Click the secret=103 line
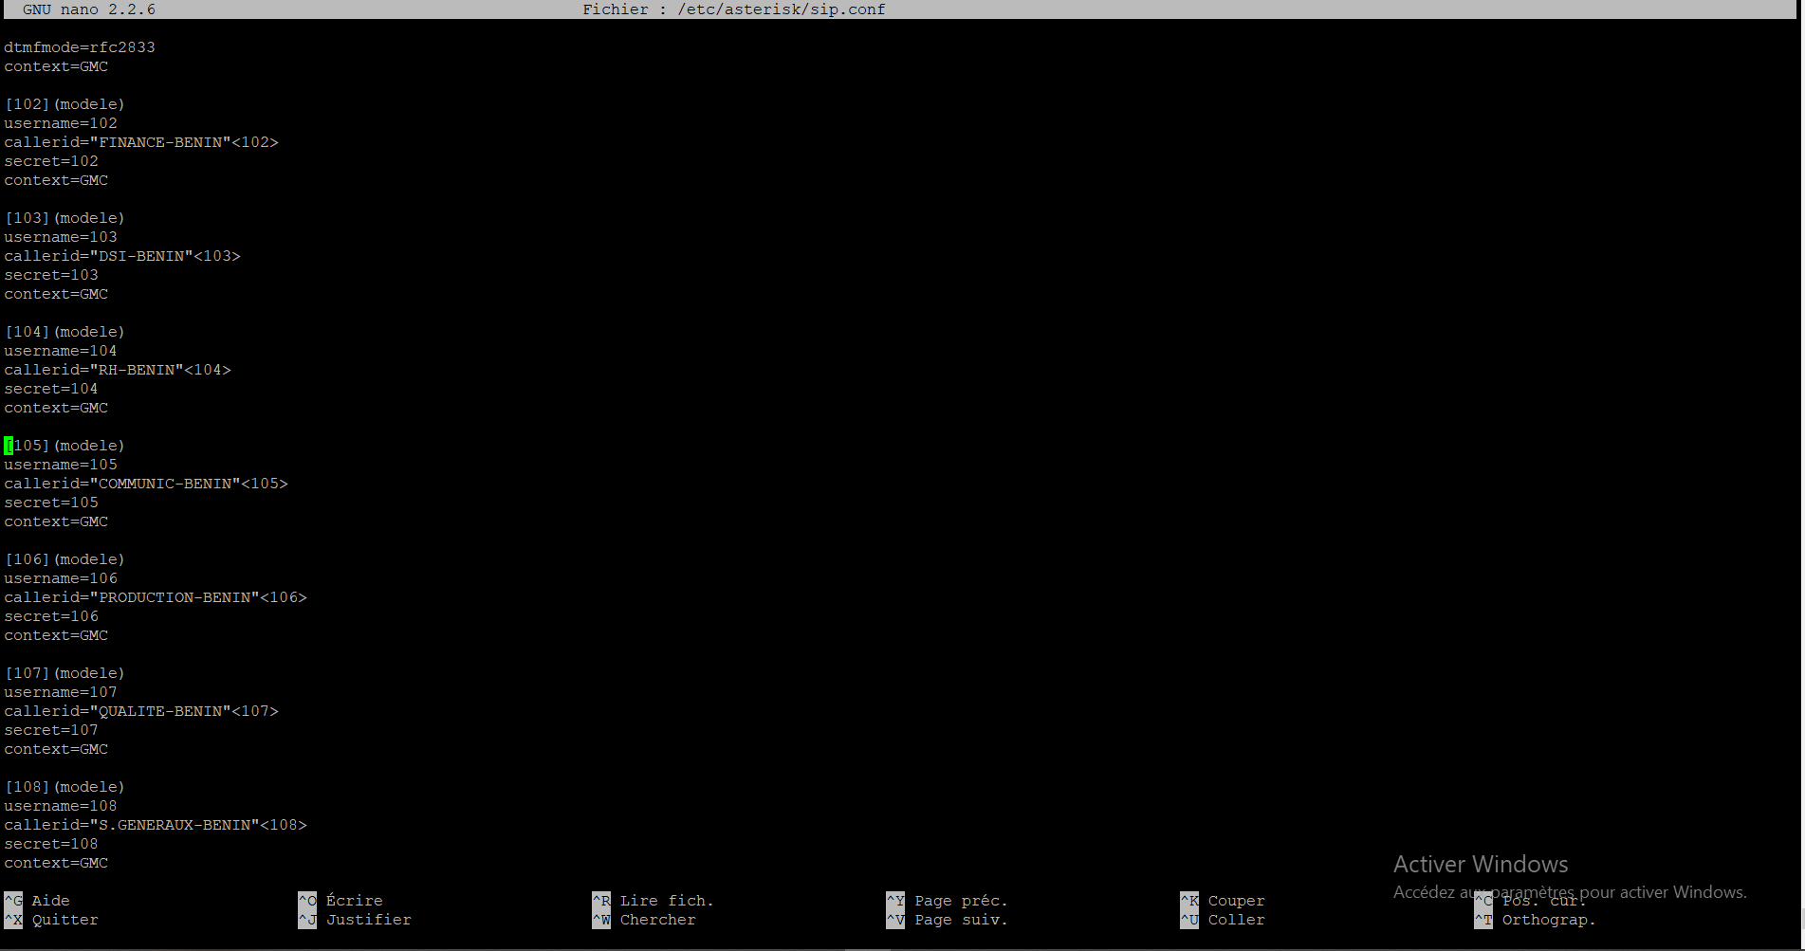Image resolution: width=1805 pixels, height=951 pixels. pyautogui.click(x=51, y=275)
